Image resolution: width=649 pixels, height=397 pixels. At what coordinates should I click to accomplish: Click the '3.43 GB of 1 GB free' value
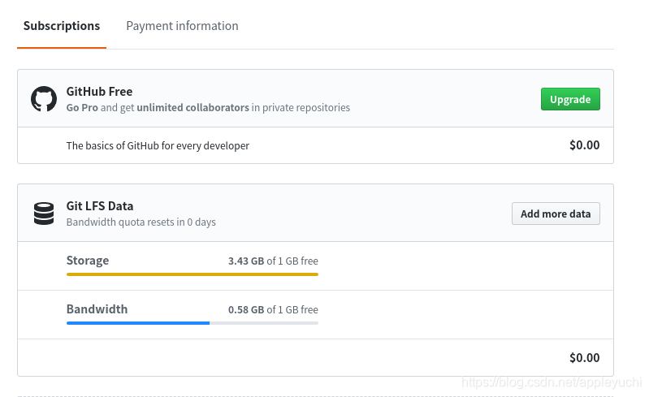273,261
